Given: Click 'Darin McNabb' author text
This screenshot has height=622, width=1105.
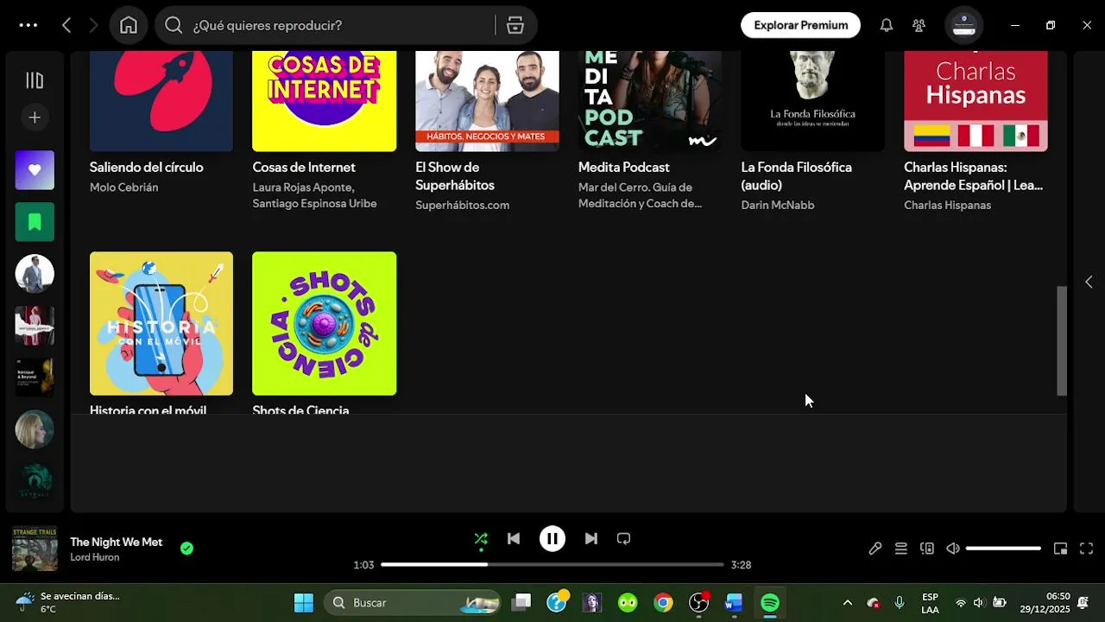Looking at the screenshot, I should click(x=777, y=206).
